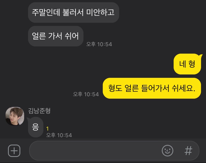206x163 pixels.
Task: Open the emoticon smiley picker
Action: [168, 151]
